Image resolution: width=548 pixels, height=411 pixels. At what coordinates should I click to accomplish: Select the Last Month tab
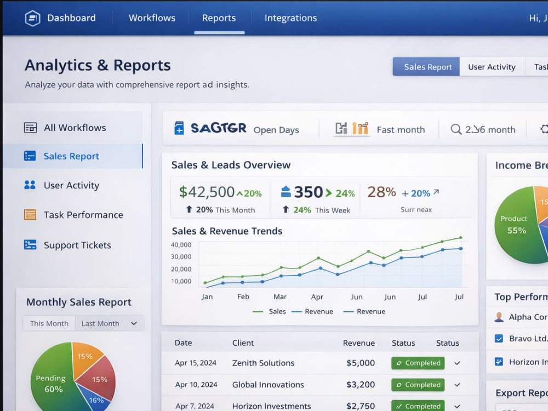(100, 324)
